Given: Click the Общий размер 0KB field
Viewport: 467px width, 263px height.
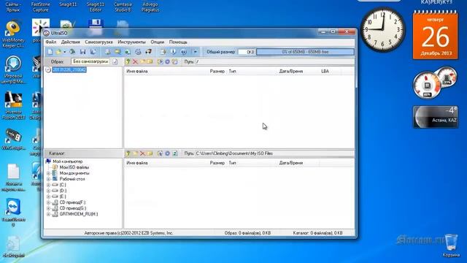Looking at the screenshot, I should tap(247, 52).
